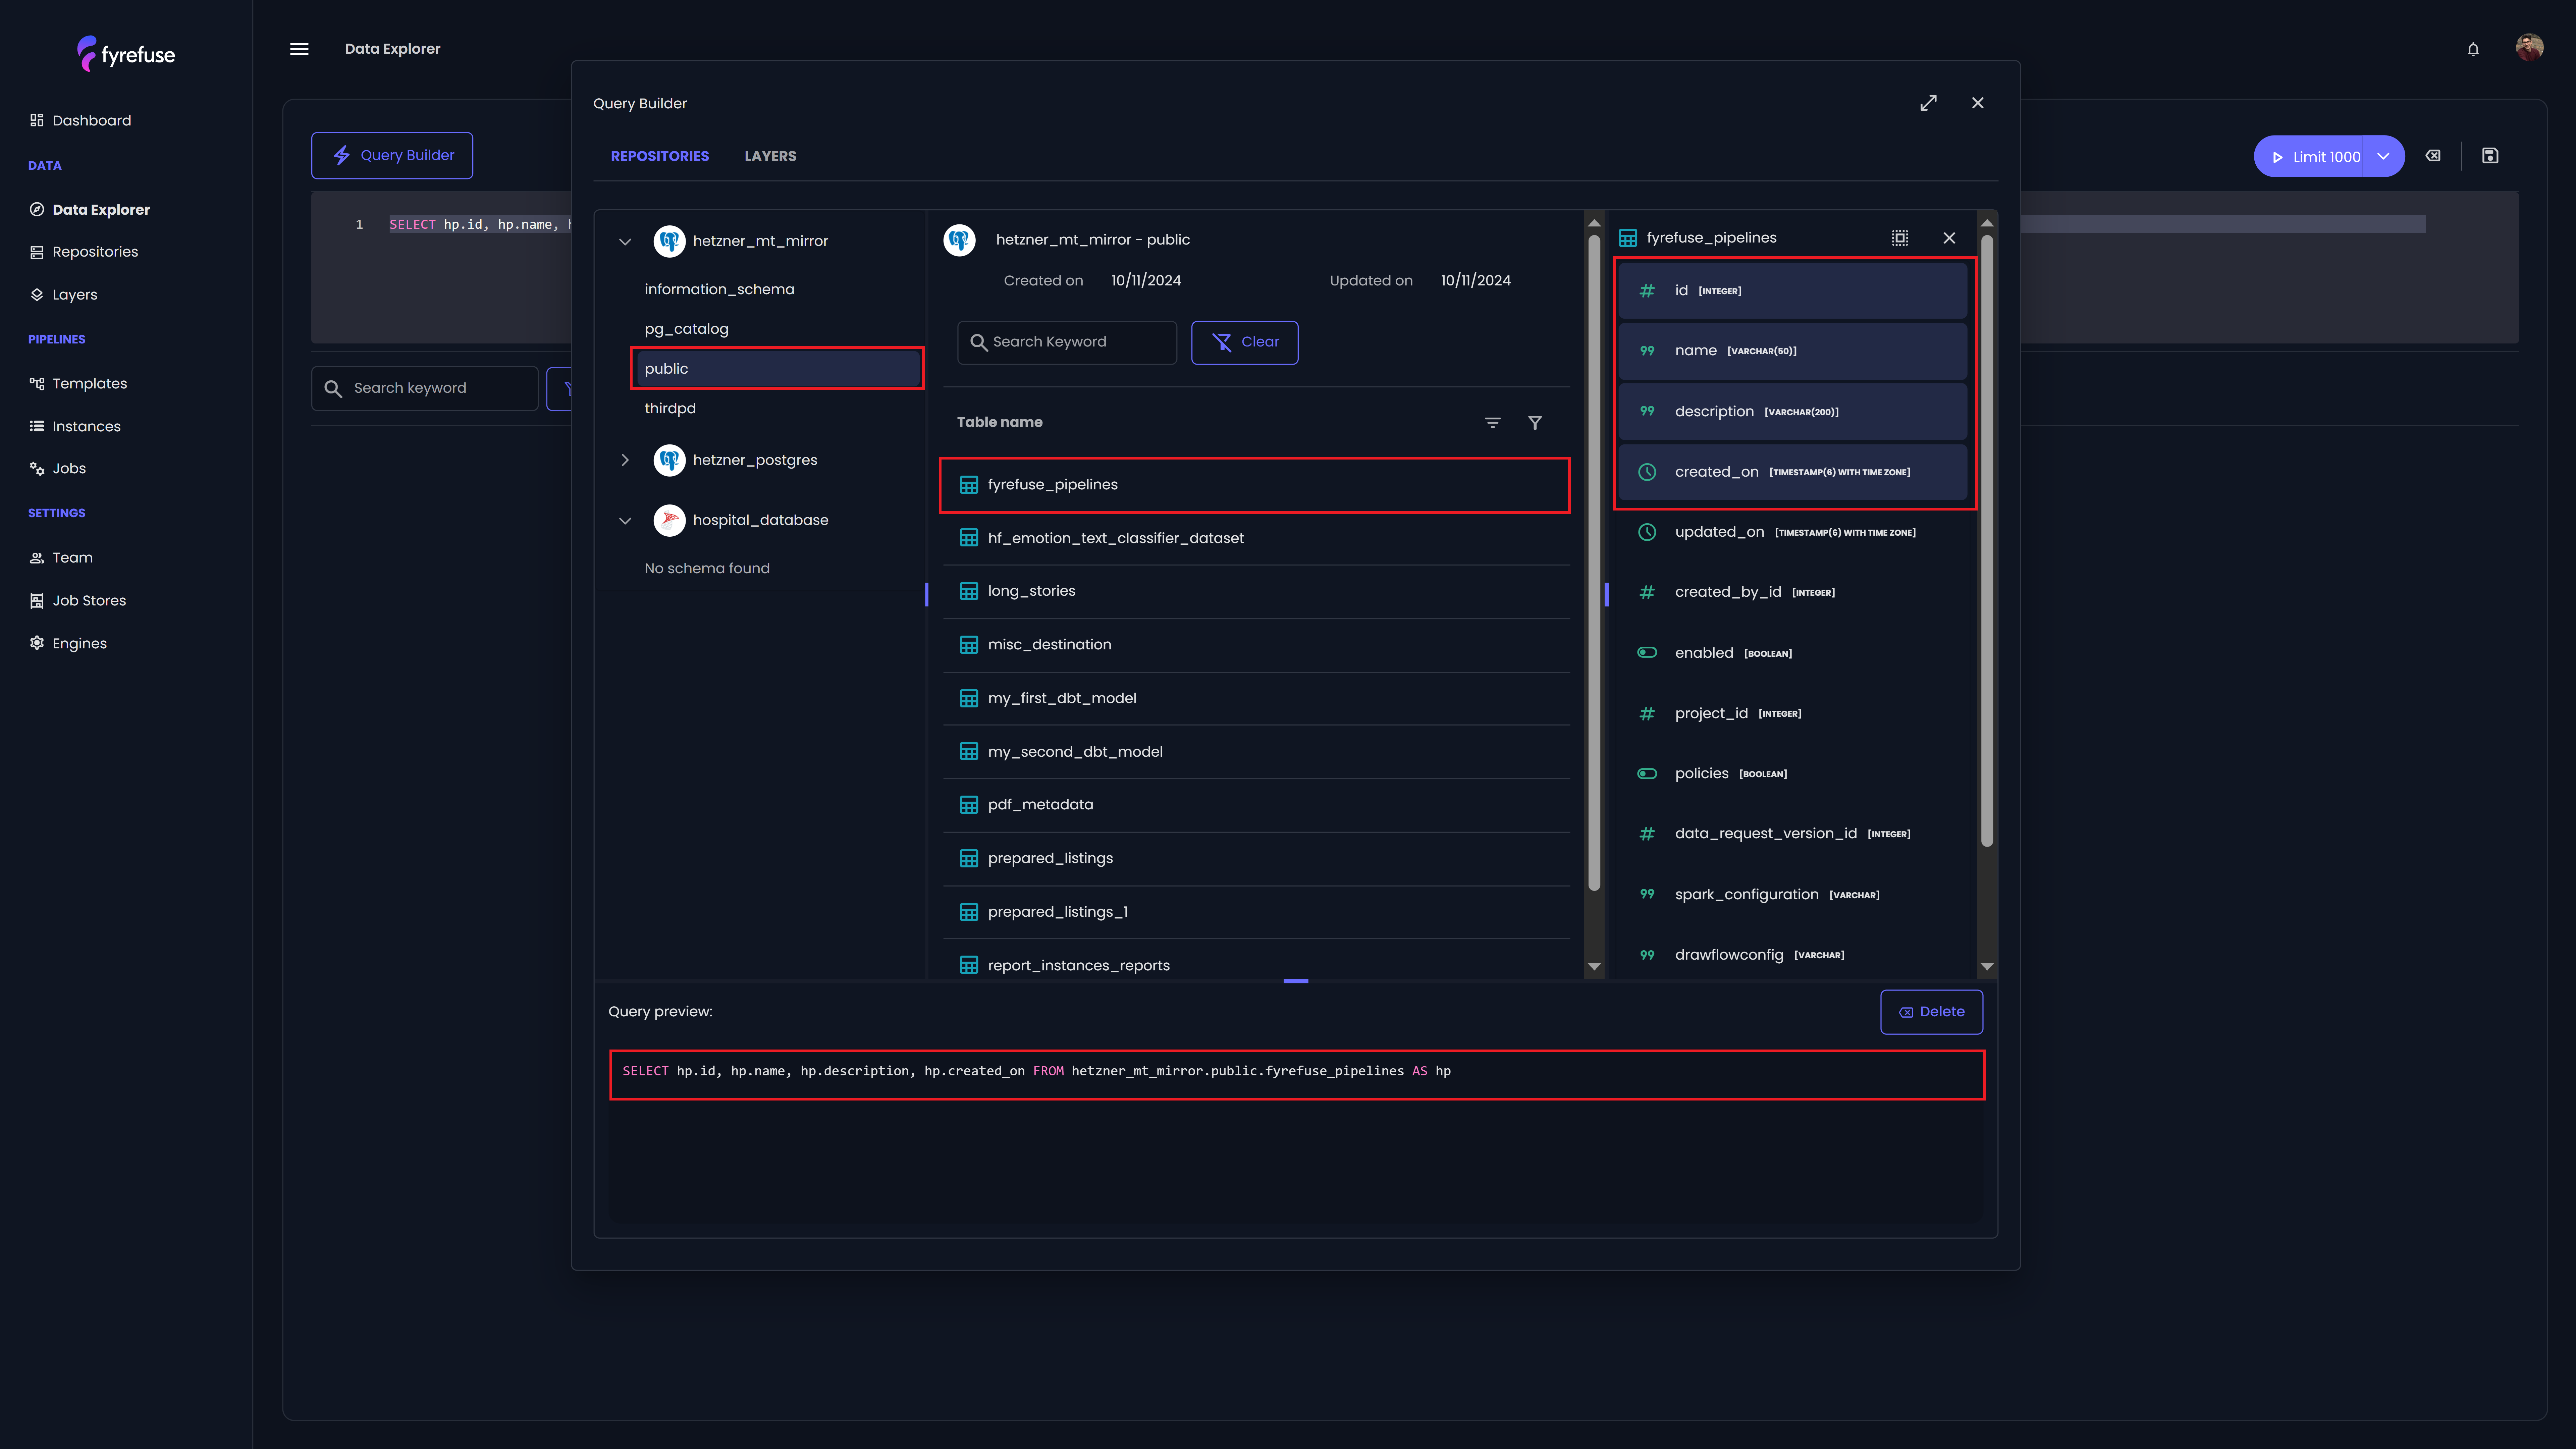Collapse the hospital_database repository
The width and height of the screenshot is (2576, 1449).
coord(625,521)
